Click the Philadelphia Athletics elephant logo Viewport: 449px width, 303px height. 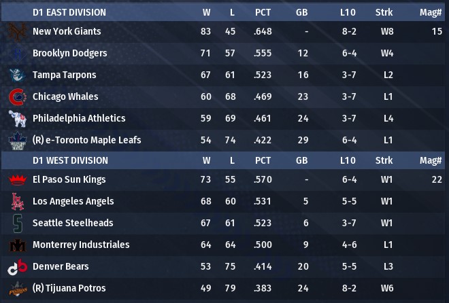coord(16,118)
